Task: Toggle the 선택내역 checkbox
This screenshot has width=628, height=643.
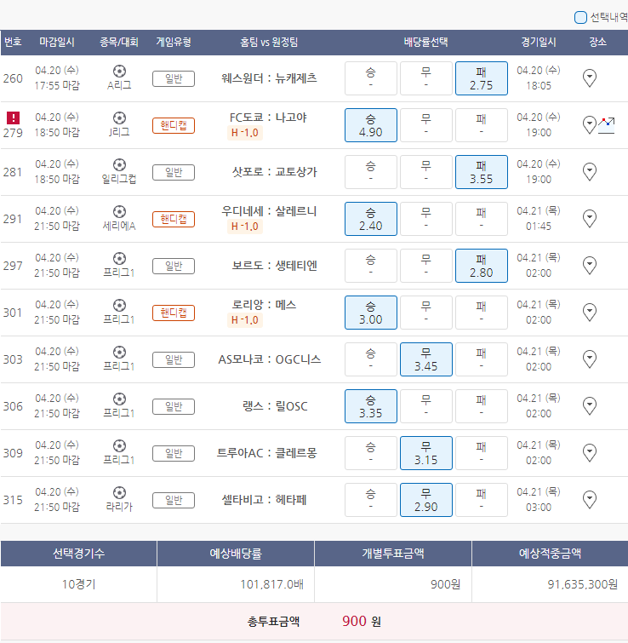Action: click(x=580, y=18)
